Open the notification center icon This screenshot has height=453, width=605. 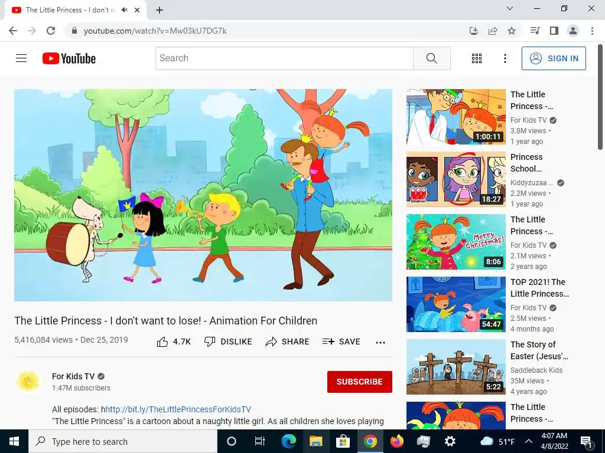pyautogui.click(x=587, y=441)
